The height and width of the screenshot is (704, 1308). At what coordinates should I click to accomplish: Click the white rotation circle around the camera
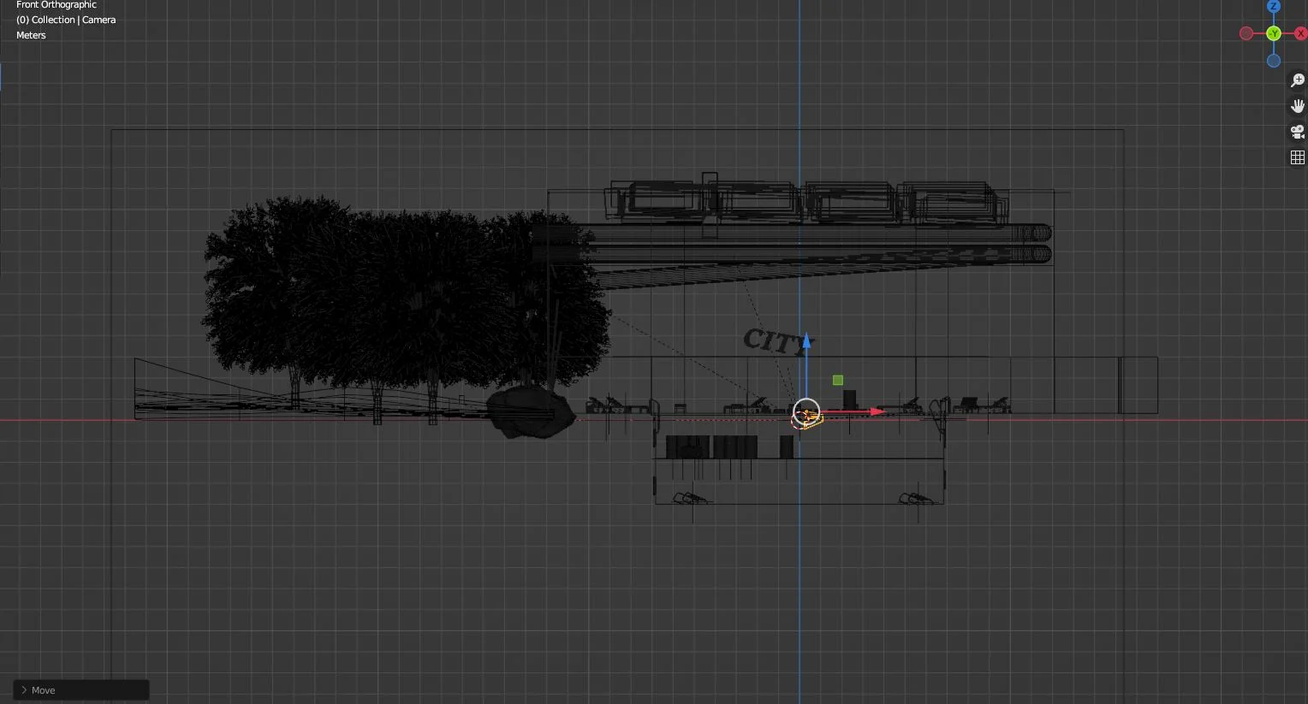[x=806, y=399]
